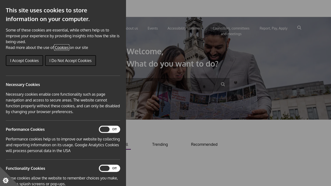Image resolution: width=331 pixels, height=186 pixels.
Task: Choose I Do Not Accept Cookies
Action: [x=70, y=61]
